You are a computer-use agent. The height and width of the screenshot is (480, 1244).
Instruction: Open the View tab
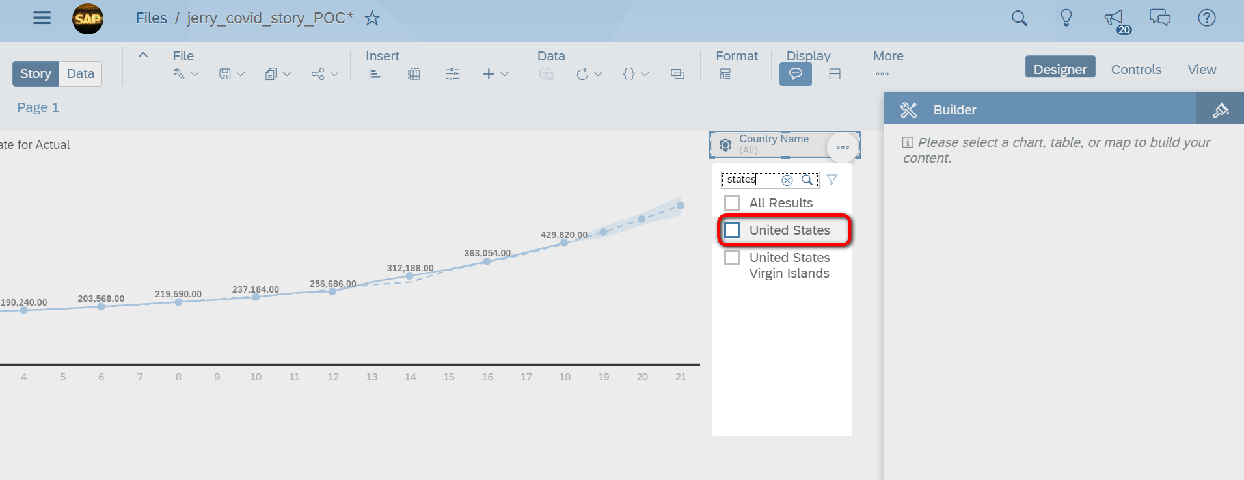pyautogui.click(x=1202, y=70)
